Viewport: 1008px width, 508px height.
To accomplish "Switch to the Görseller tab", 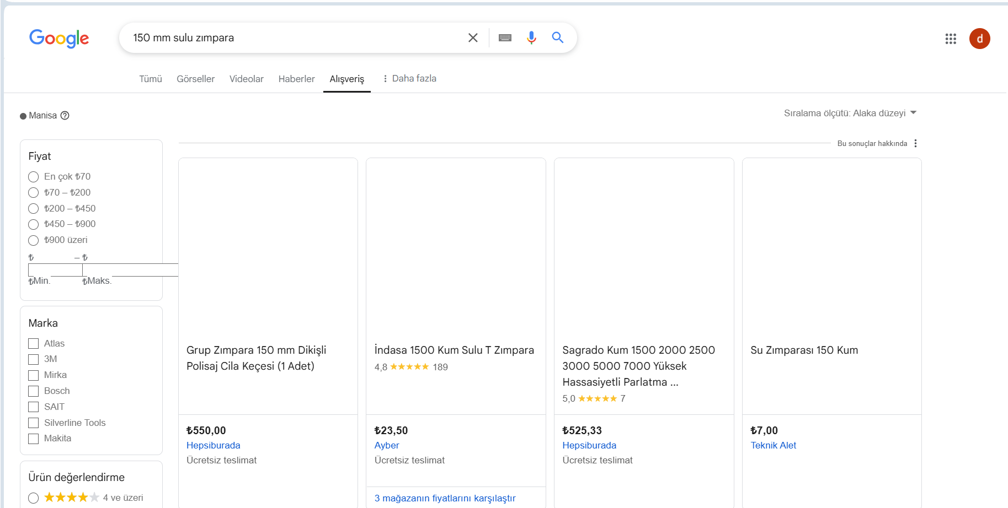I will point(195,79).
